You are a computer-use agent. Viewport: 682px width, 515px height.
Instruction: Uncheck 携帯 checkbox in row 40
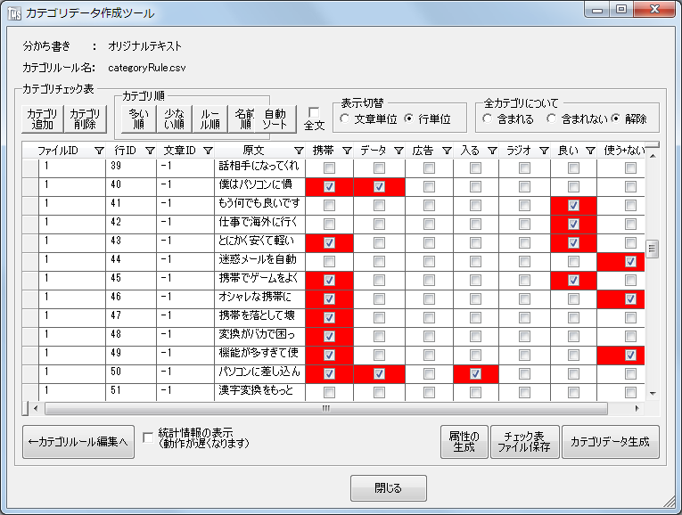(x=330, y=187)
